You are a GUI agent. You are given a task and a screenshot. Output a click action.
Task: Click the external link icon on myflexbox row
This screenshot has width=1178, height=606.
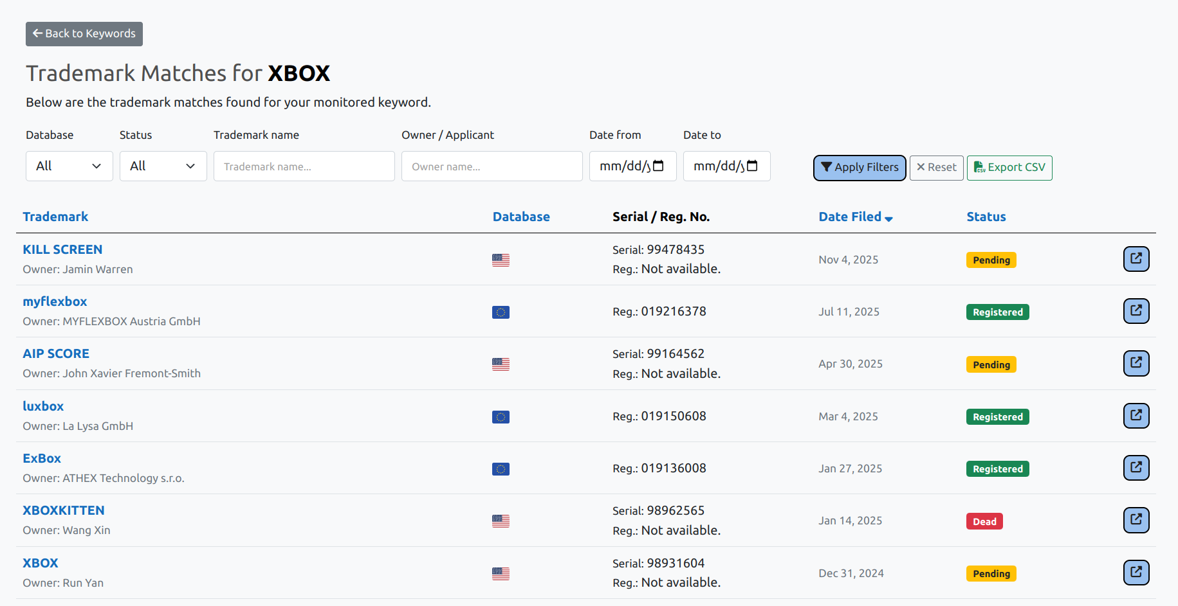click(x=1136, y=311)
